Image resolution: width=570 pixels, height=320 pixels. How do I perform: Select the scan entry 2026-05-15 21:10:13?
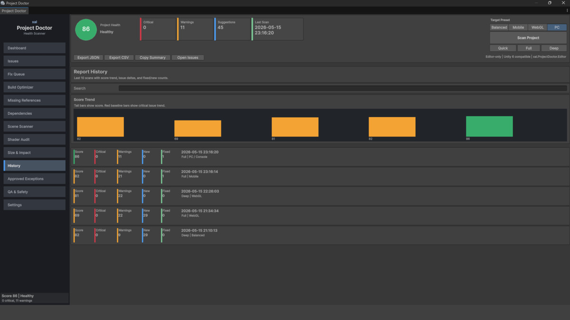(320, 235)
